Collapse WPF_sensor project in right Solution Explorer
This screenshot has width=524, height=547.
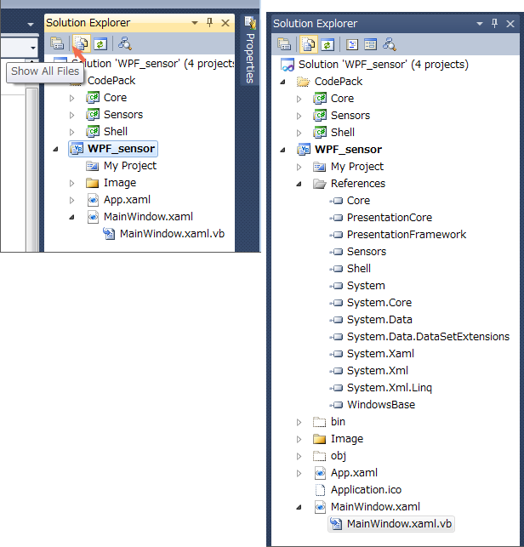[283, 150]
